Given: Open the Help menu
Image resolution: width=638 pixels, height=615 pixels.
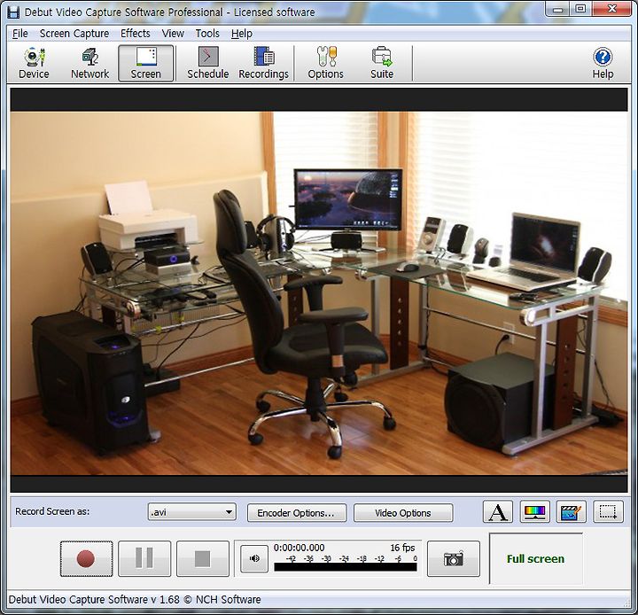Looking at the screenshot, I should point(242,34).
